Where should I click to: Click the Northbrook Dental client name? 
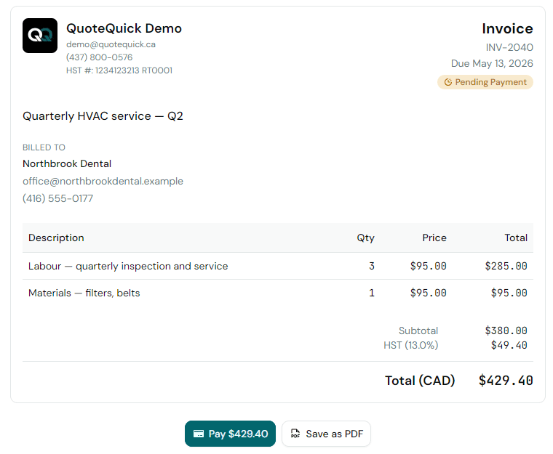point(67,163)
